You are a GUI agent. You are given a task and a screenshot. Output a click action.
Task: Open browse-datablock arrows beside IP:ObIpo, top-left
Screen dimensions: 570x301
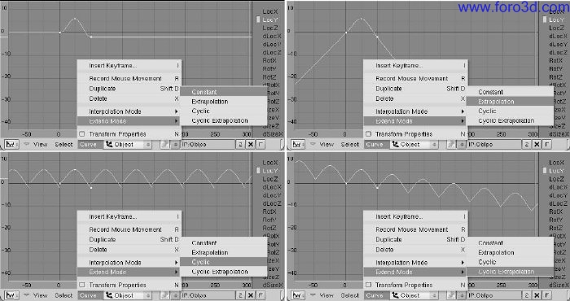click(176, 145)
